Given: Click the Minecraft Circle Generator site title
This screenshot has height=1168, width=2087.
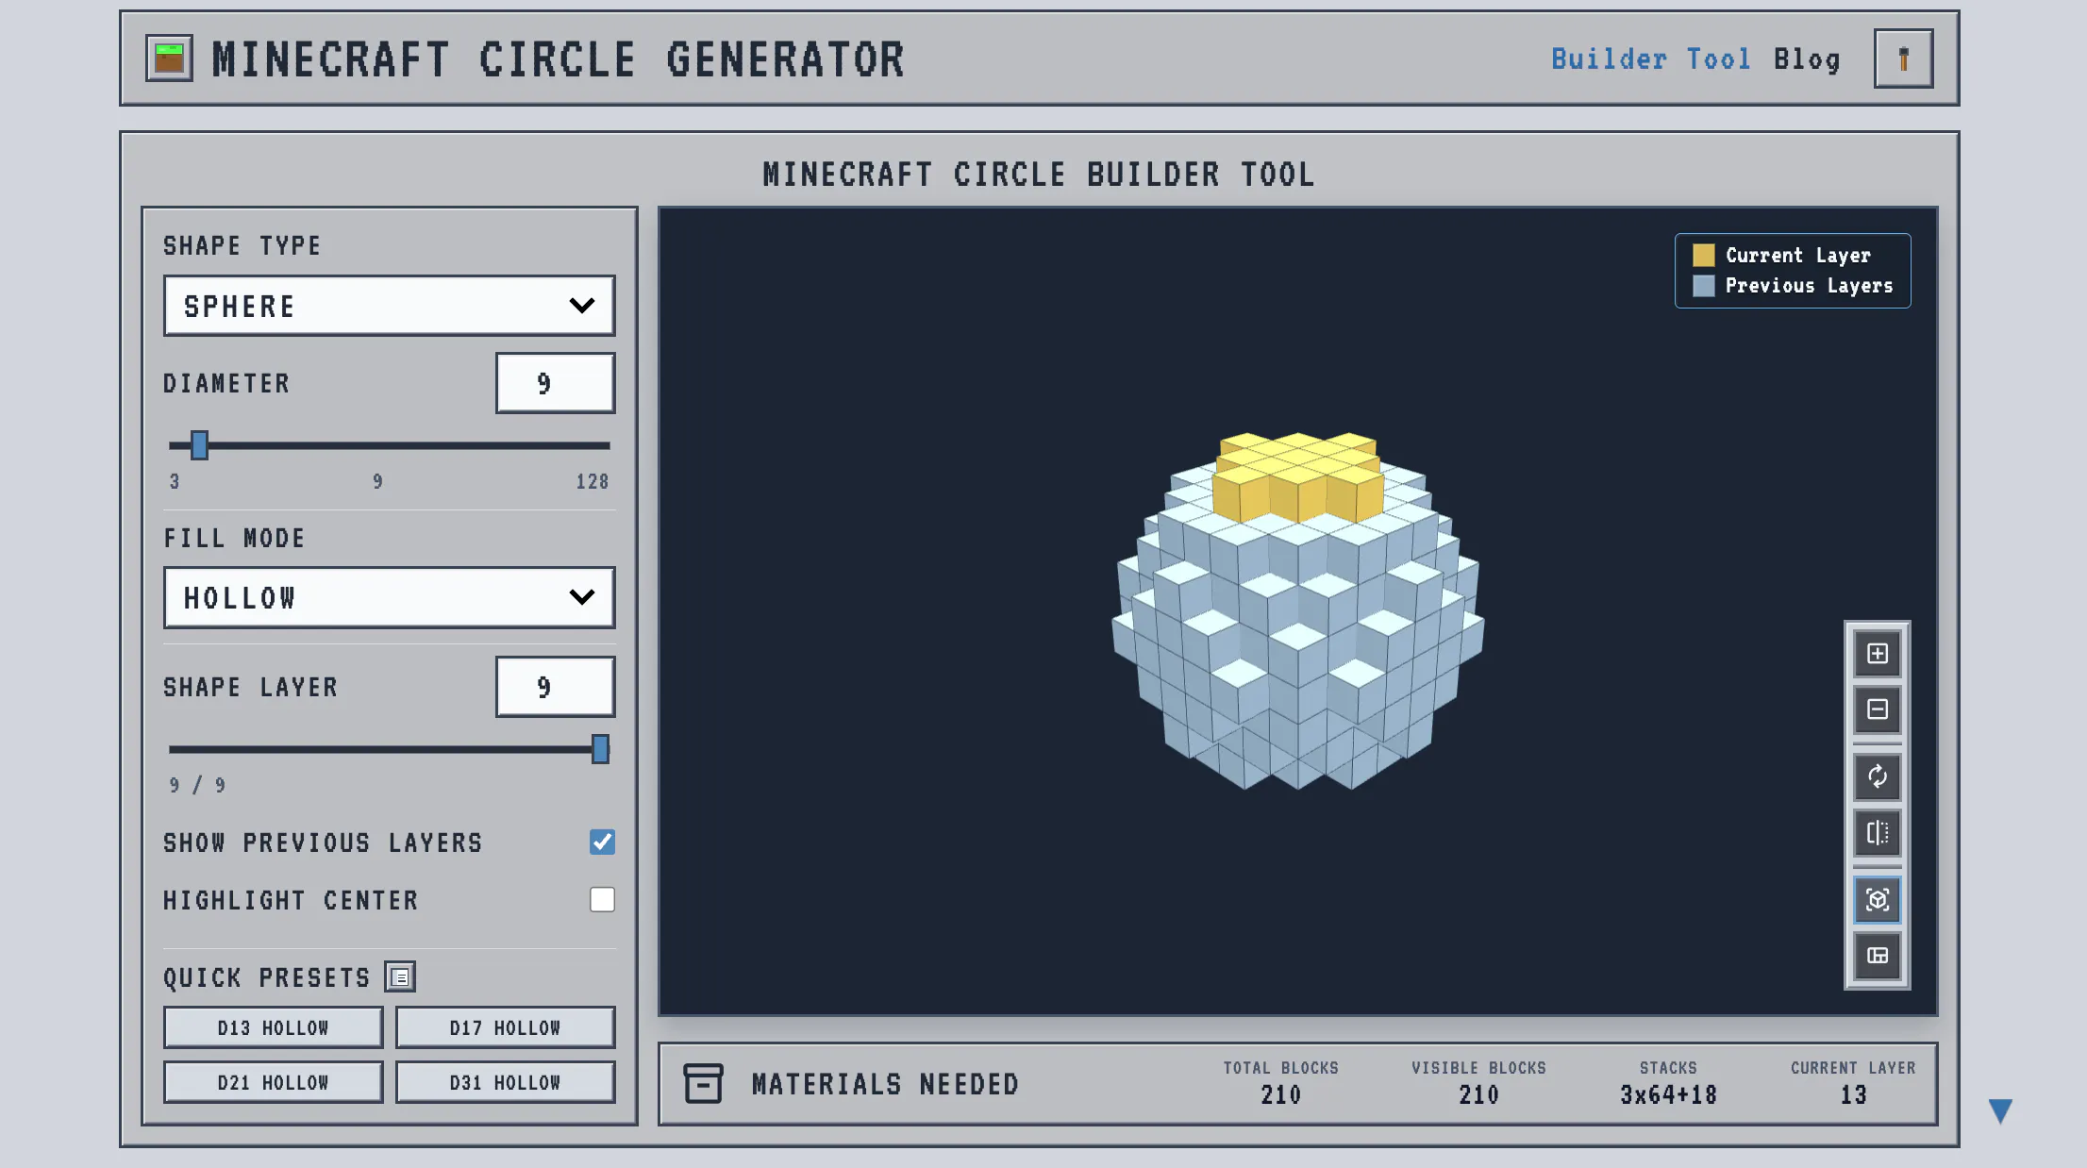Looking at the screenshot, I should 559,59.
